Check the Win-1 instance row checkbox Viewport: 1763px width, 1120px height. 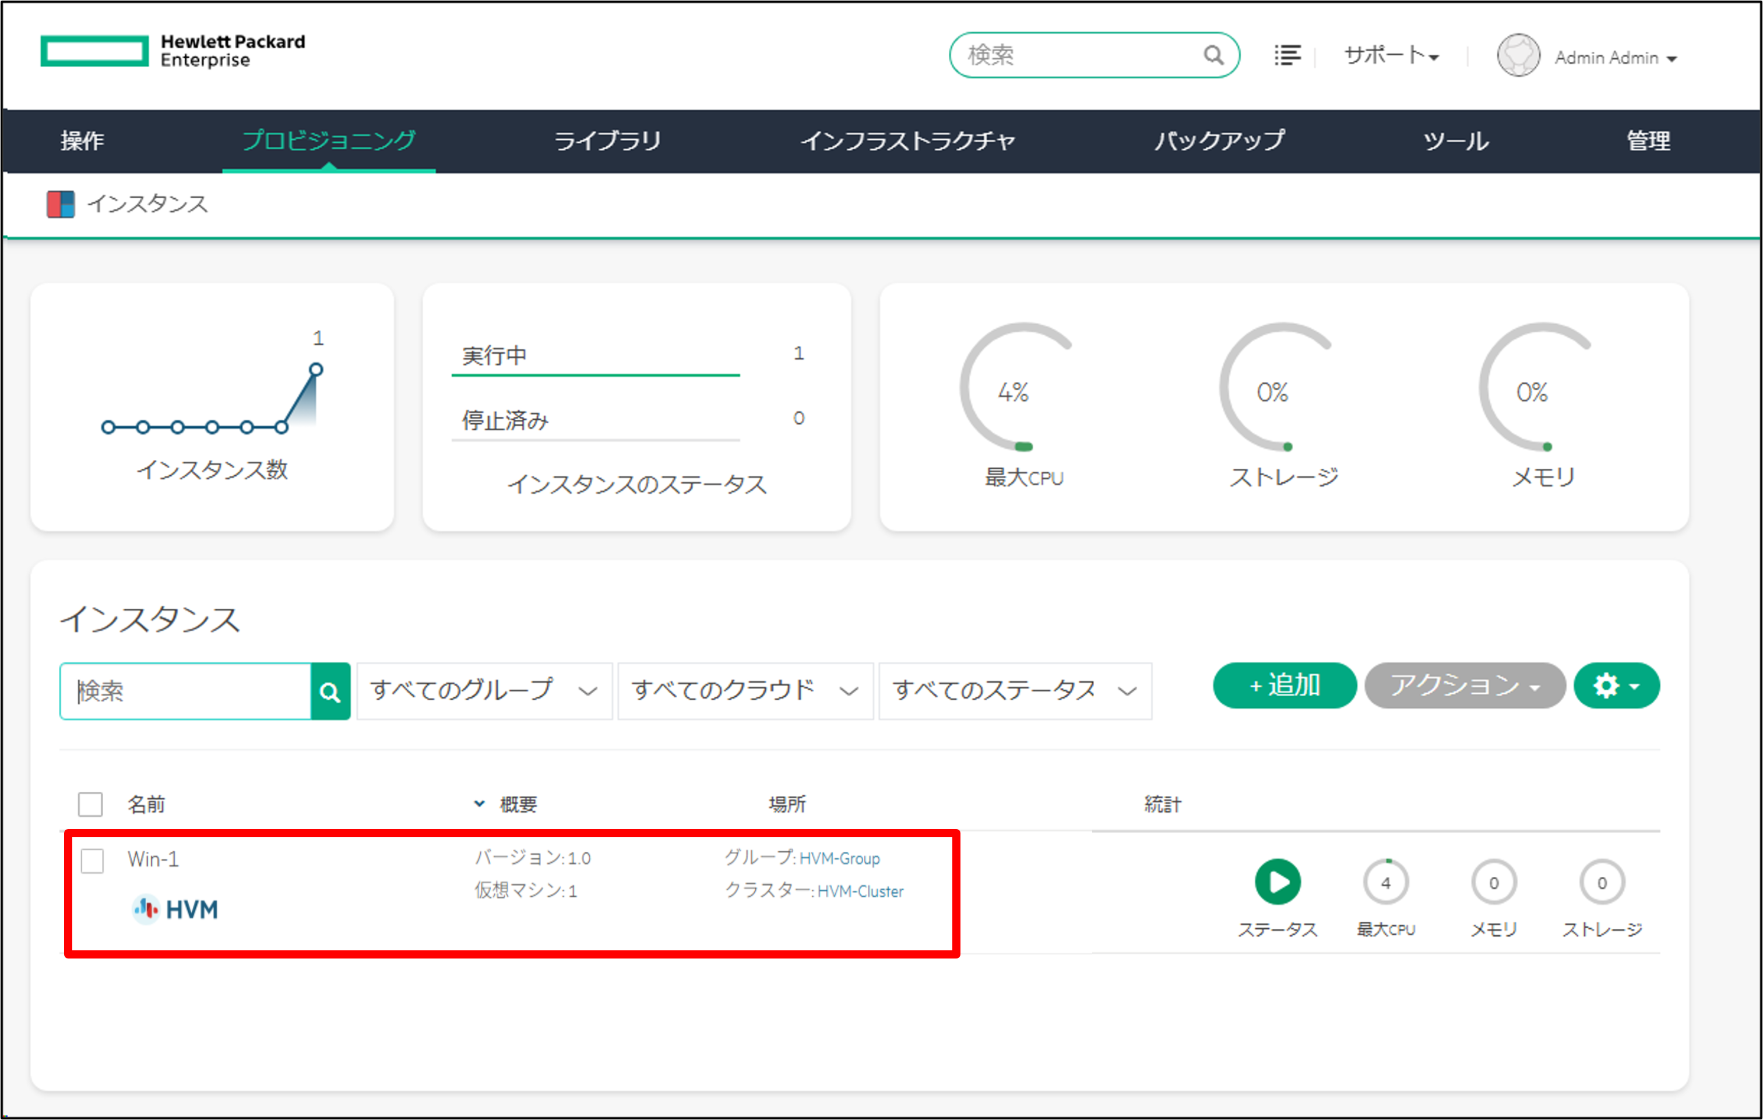click(x=92, y=862)
